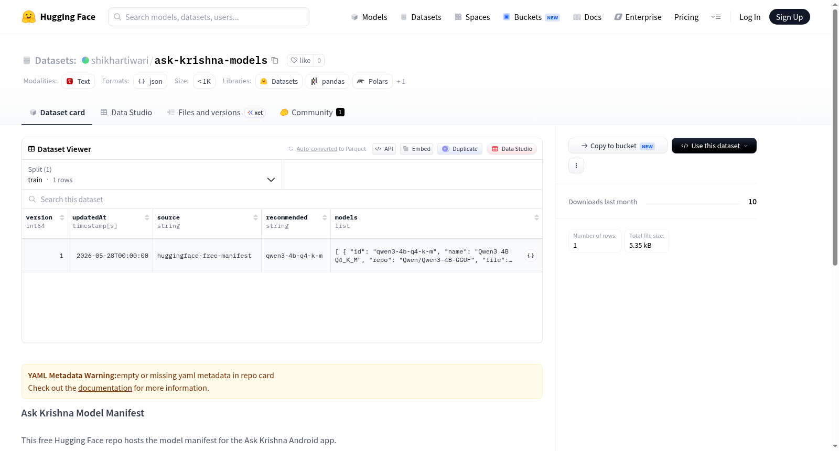Click the heart like button
Image resolution: width=839 pixels, height=451 pixels.
(x=300, y=60)
